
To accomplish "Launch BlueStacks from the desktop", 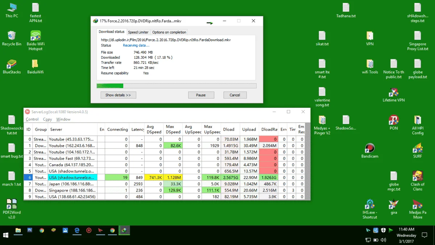I will pos(12,66).
